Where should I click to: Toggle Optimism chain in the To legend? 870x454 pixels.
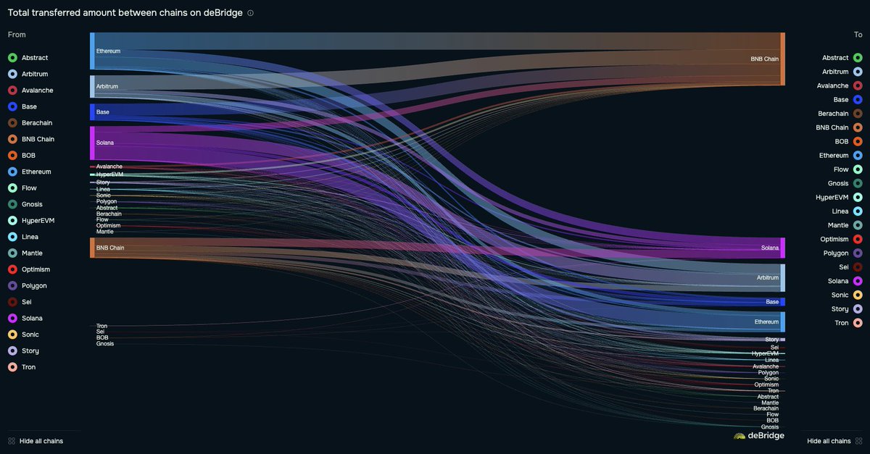(x=842, y=239)
